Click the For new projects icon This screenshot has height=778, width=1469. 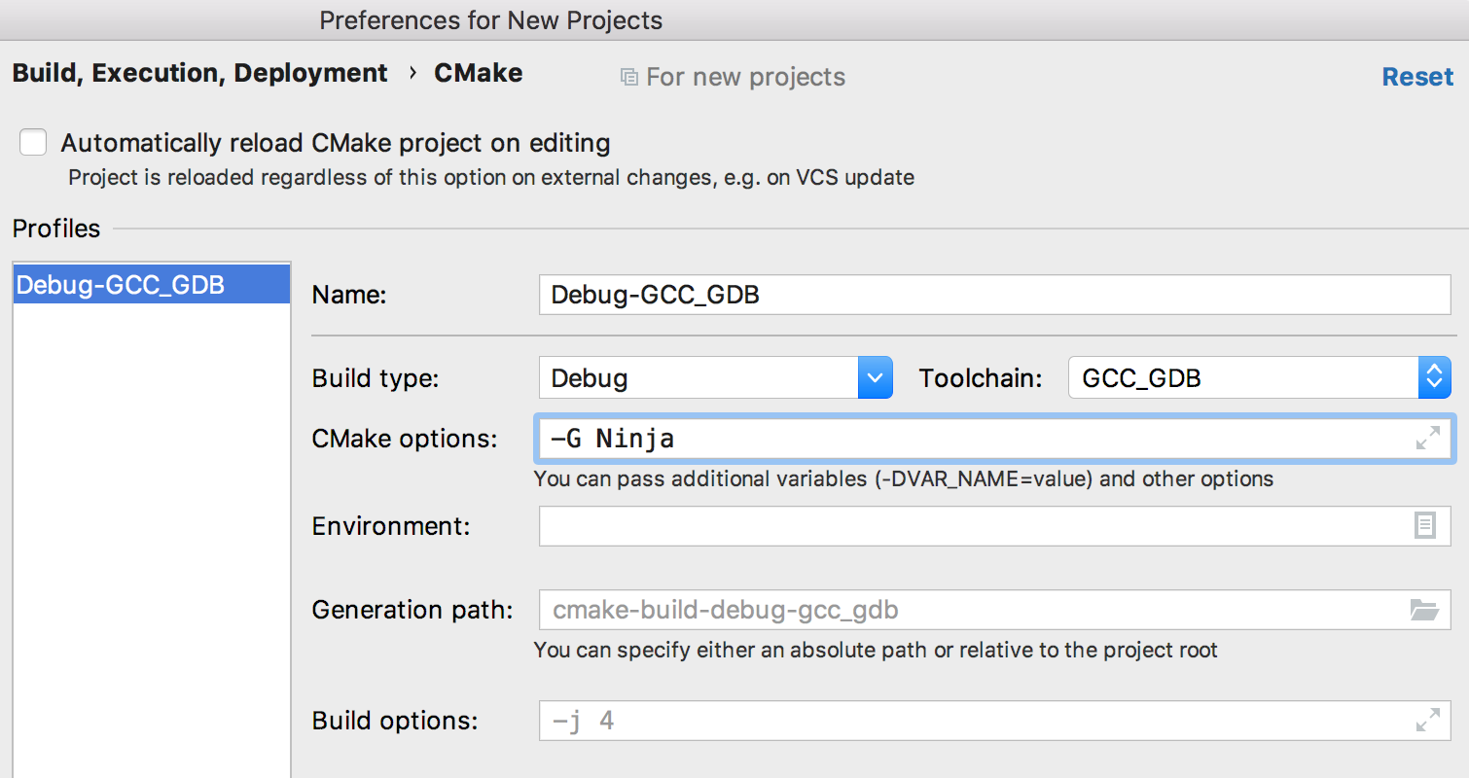click(629, 77)
